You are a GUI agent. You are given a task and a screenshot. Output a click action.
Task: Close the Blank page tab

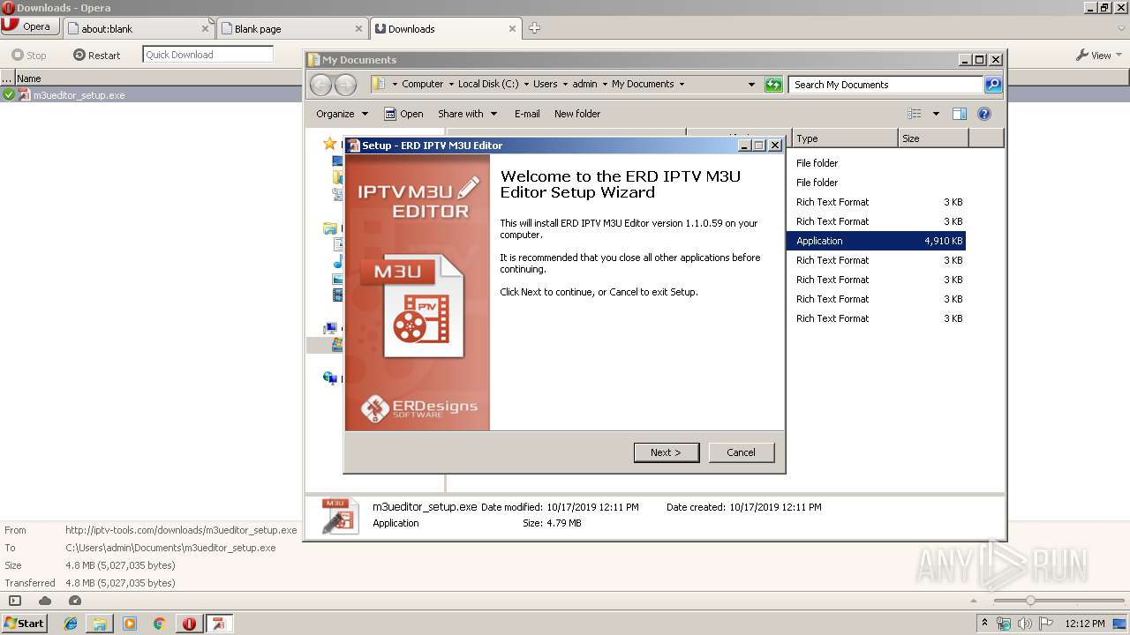pos(358,28)
